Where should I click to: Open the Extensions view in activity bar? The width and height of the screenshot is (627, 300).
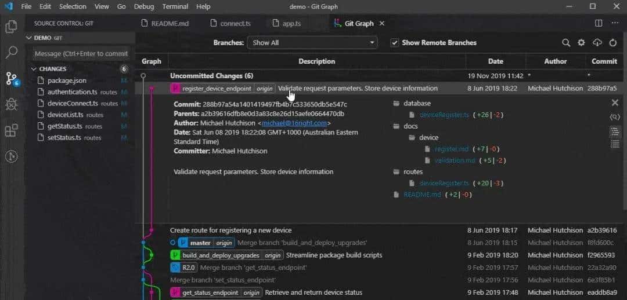[x=11, y=130]
